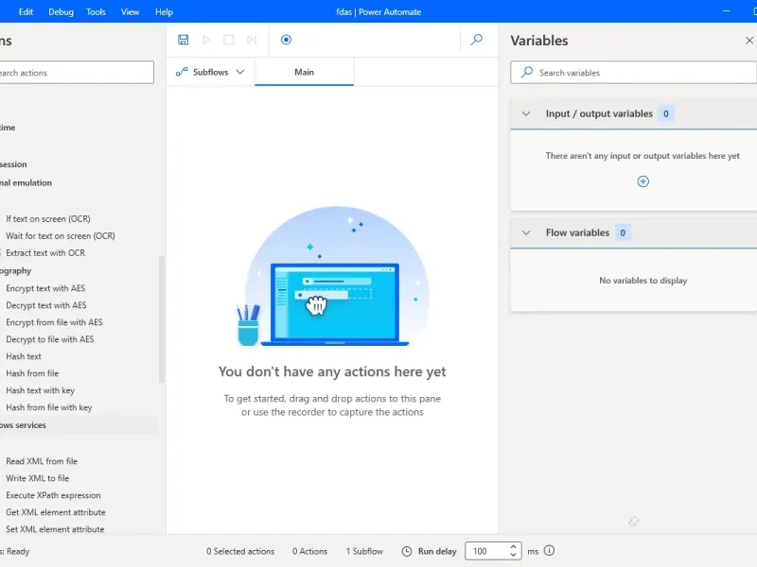
Task: Stop the flow with the square icon
Action: 228,40
